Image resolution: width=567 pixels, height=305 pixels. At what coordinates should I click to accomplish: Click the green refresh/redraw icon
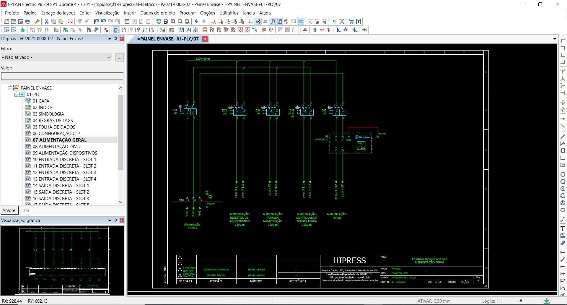click(159, 21)
